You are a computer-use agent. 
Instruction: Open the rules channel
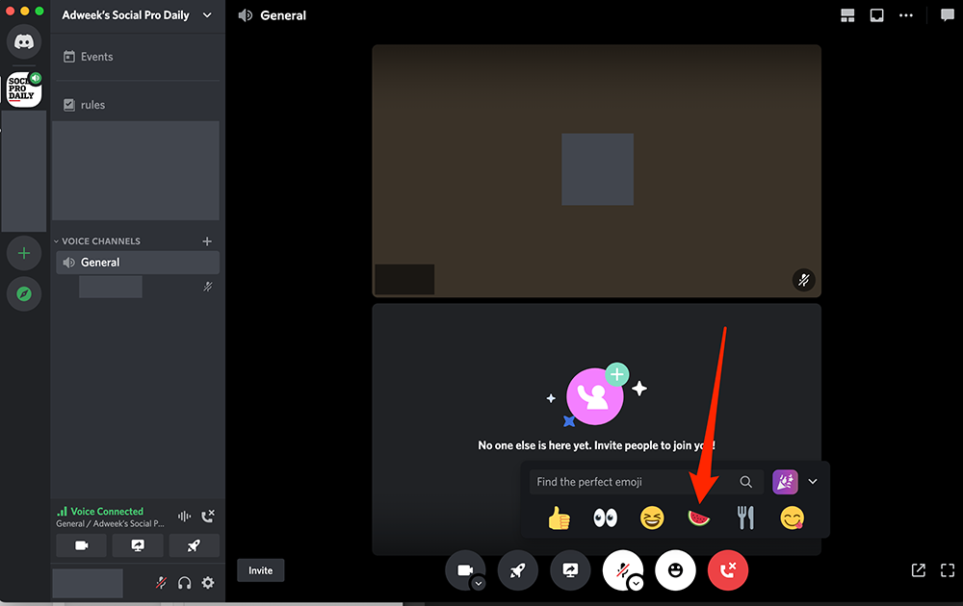point(138,105)
